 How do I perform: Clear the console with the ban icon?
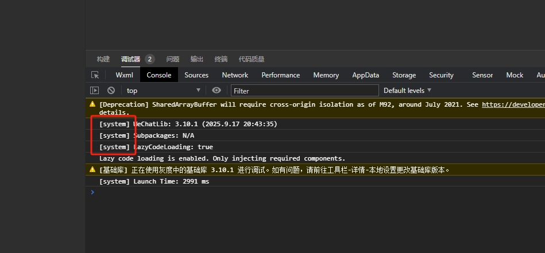(x=111, y=91)
